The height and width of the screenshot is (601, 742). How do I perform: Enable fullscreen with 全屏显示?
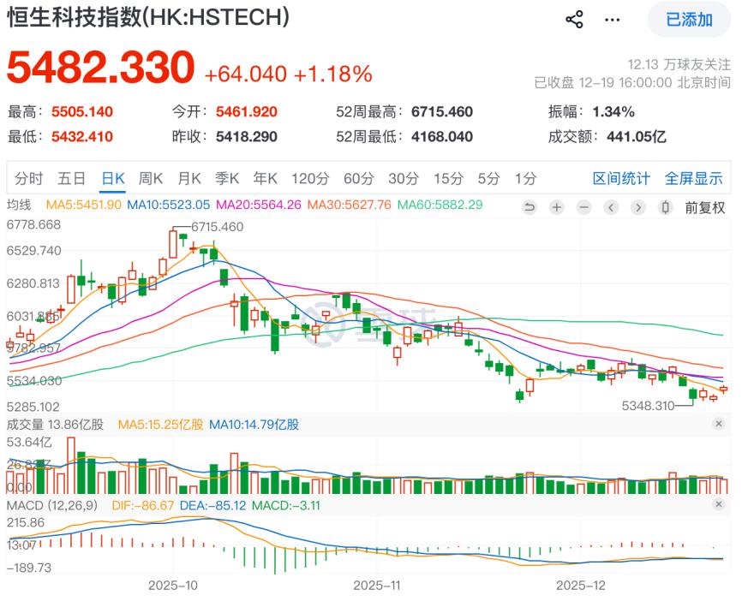696,180
